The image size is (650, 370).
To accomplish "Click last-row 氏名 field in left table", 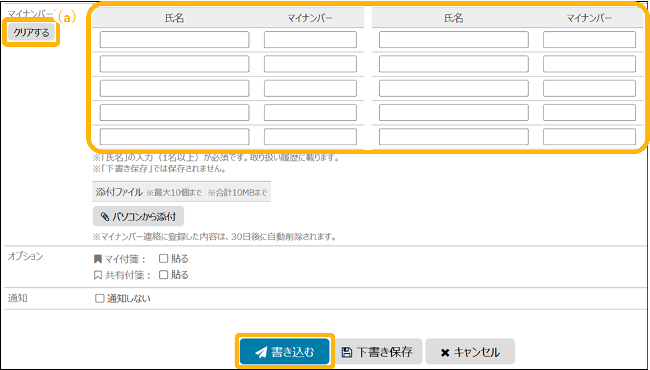I will (x=174, y=137).
